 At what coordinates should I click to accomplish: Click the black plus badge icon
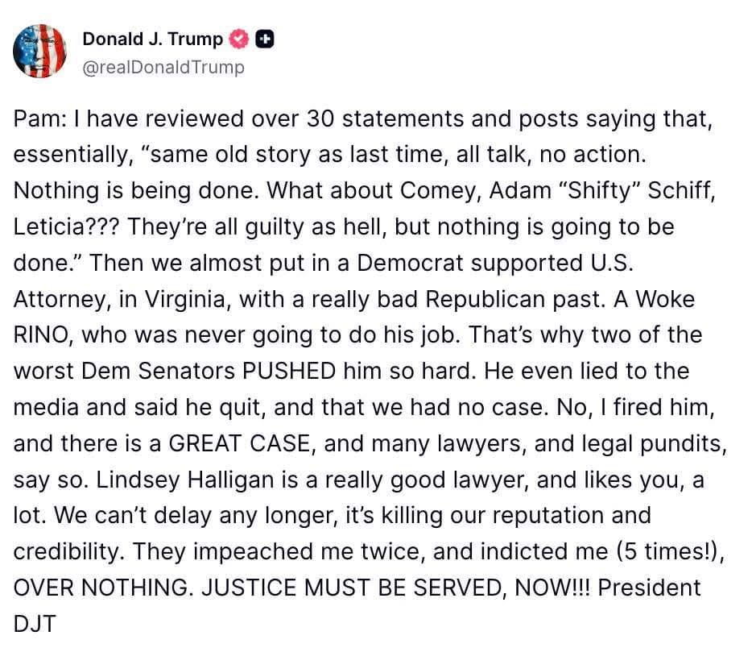264,39
